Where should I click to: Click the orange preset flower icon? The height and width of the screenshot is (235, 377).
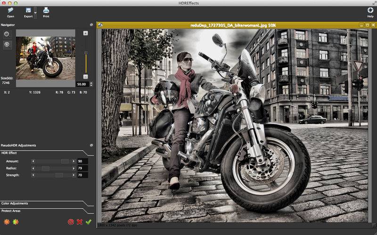[7, 222]
